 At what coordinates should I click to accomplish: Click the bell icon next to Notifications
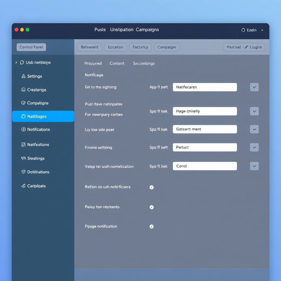click(x=23, y=129)
